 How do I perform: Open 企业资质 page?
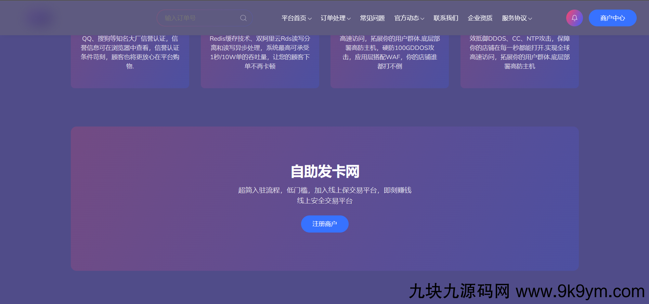click(480, 18)
